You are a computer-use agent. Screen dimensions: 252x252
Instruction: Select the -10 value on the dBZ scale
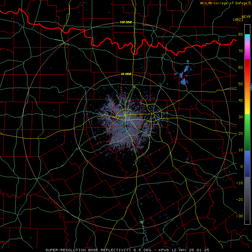coord(239,183)
